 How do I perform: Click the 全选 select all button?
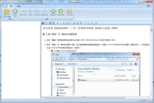(x=30, y=13)
